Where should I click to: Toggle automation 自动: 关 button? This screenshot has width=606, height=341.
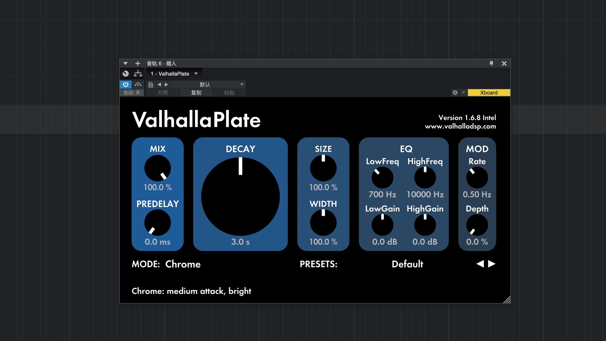pos(132,93)
